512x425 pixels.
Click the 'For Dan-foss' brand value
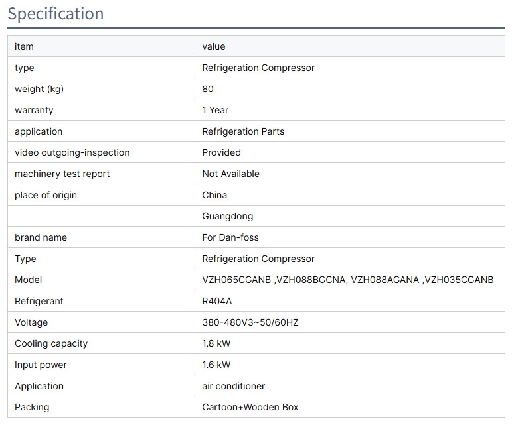[x=230, y=237]
